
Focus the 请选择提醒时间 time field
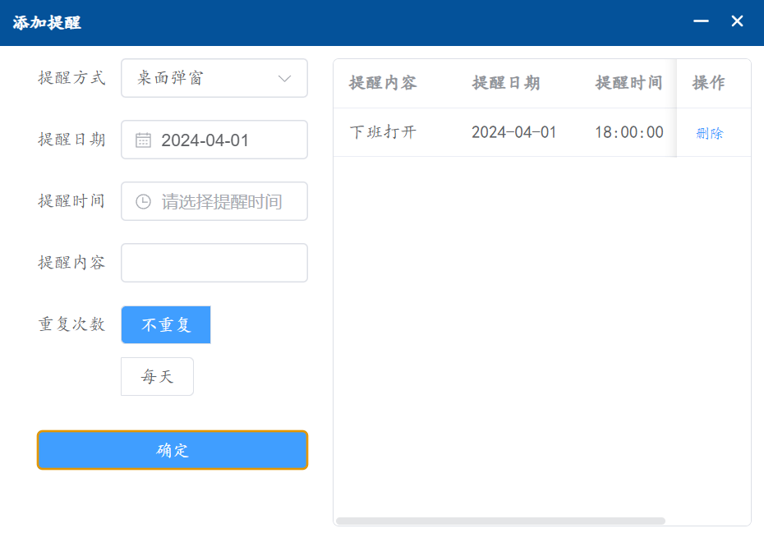[222, 202]
